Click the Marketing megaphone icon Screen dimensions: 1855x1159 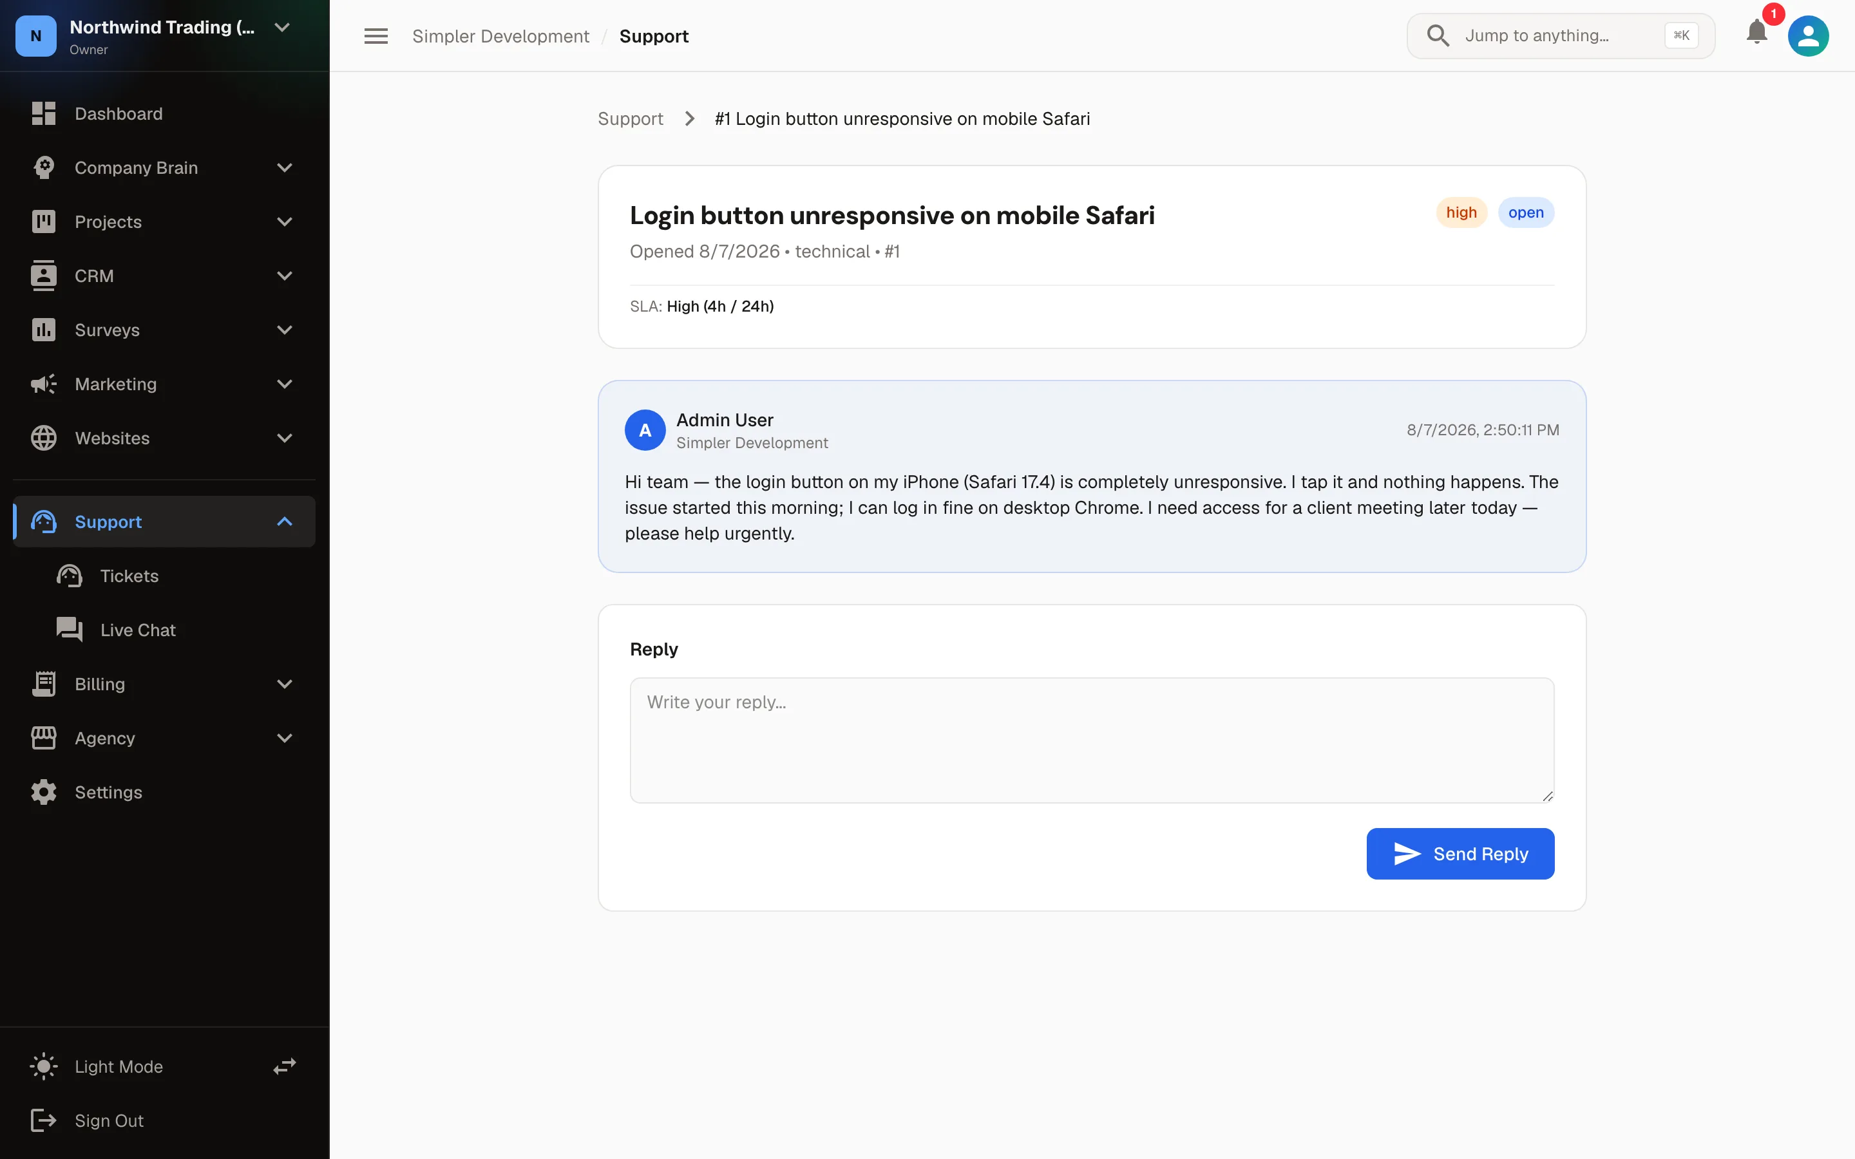pos(44,384)
